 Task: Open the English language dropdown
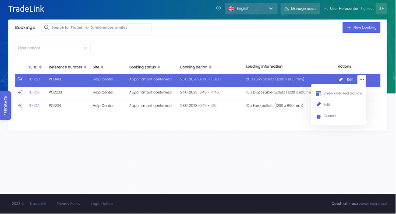tap(251, 9)
